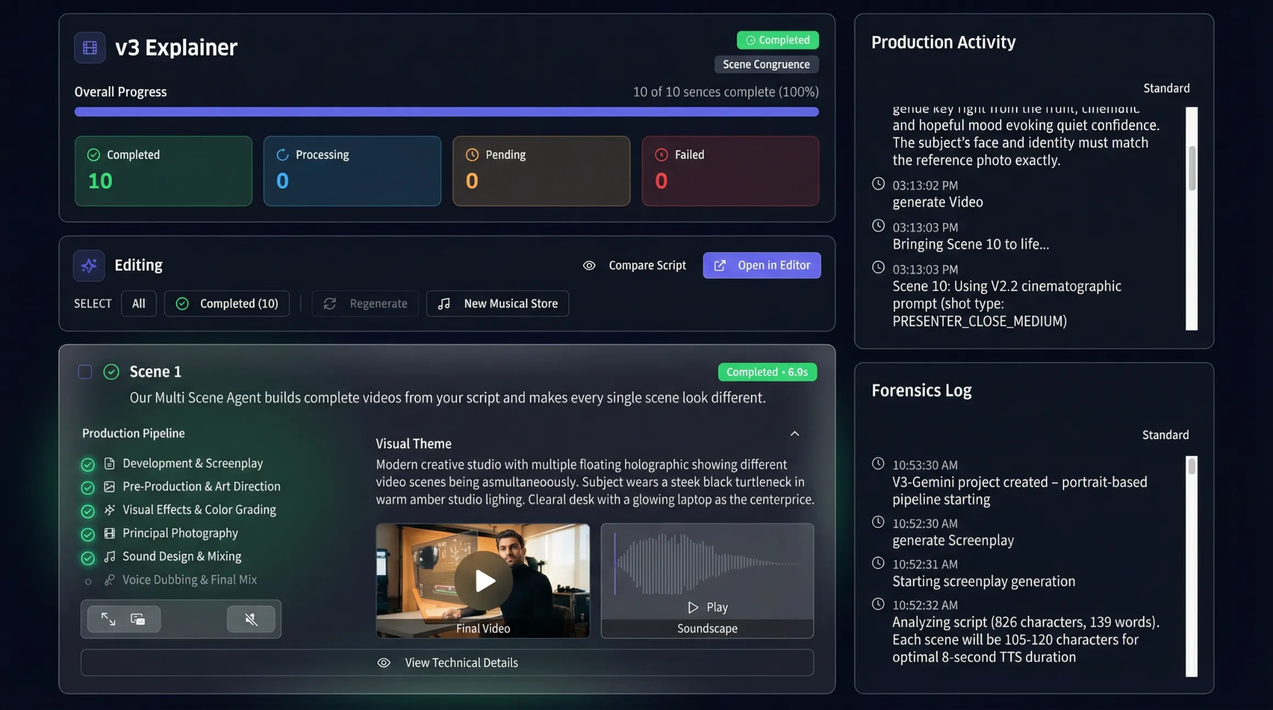Click the Visual Effects & Color Grading sparkle icon

tap(110, 510)
